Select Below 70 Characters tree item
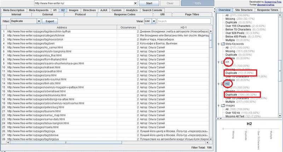Screen dimensions: 283x152 point(243,29)
